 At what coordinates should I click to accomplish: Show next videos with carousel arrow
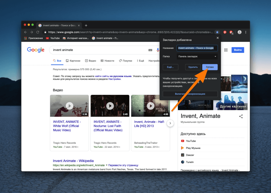170,123
